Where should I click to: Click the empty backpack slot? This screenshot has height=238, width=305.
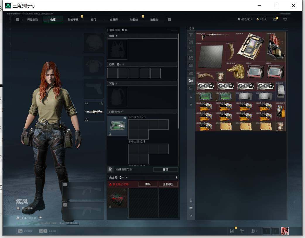[x=117, y=97]
